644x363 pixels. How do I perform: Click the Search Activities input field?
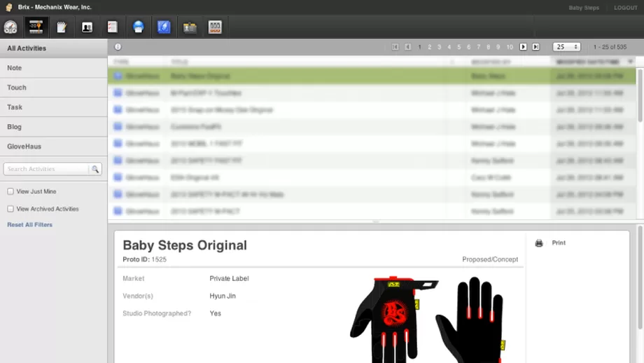click(46, 169)
